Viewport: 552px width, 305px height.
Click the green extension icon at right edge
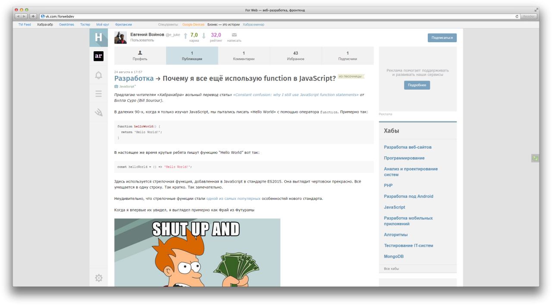(535, 158)
